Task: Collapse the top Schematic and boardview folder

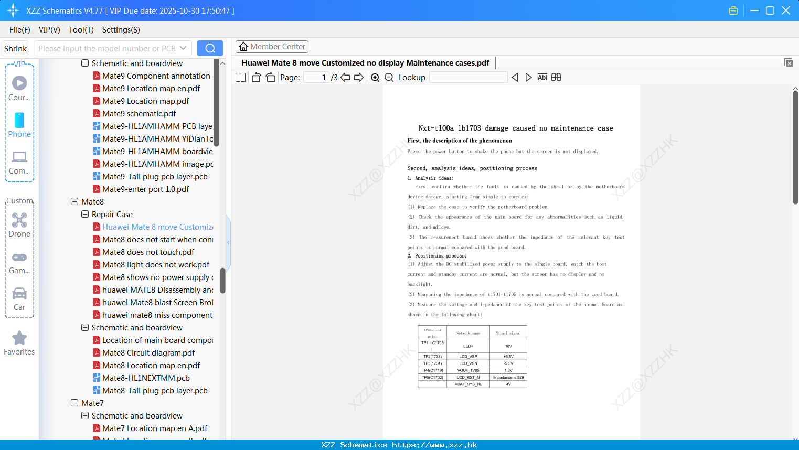Action: 85,63
